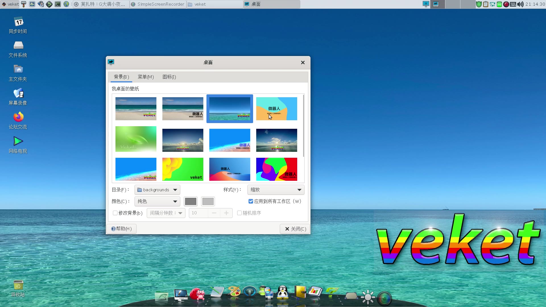This screenshot has width=546, height=307.
Task: Click the 论坛交流 (Forum) icon
Action: tap(17, 117)
